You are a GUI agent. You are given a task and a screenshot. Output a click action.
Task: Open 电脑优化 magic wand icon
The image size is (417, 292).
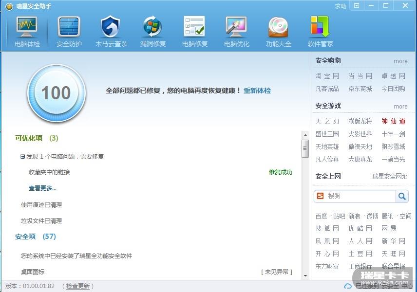pyautogui.click(x=236, y=27)
